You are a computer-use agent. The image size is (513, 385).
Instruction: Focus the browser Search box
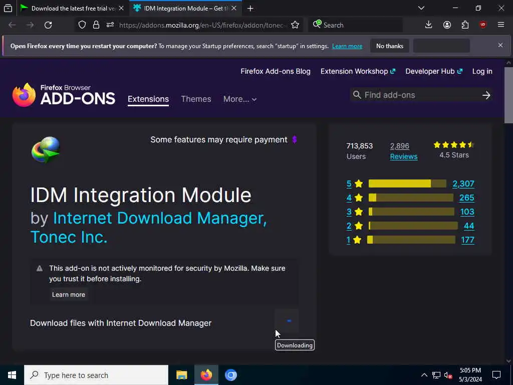click(x=355, y=25)
